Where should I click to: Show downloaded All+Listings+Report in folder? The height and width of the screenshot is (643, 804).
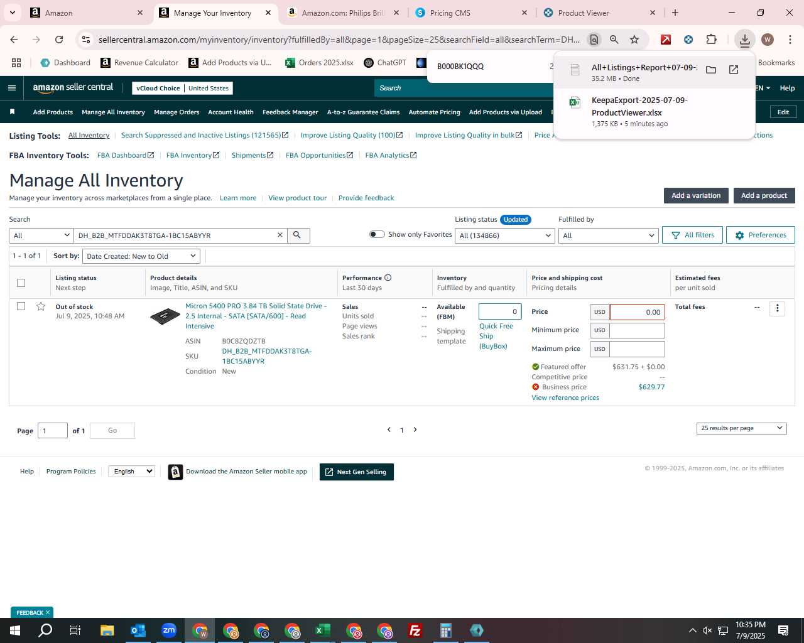(711, 70)
